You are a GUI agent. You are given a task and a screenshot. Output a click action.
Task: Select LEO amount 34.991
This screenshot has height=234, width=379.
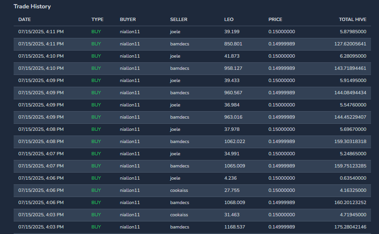click(x=232, y=154)
